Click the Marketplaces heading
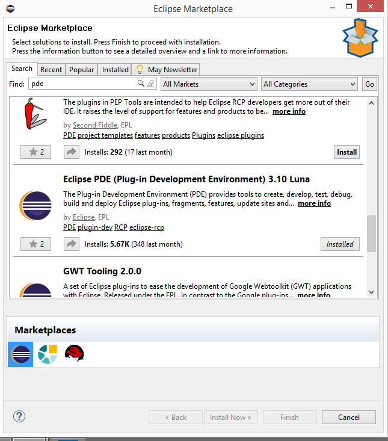This screenshot has width=388, height=441. click(x=45, y=330)
